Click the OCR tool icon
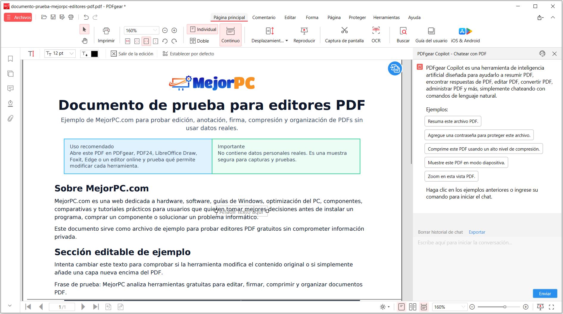Screen dimensions: 563x314 [376, 31]
